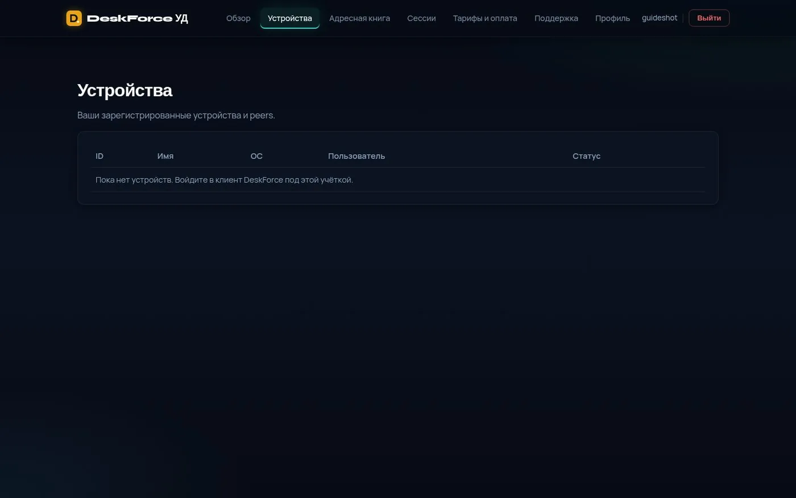Image resolution: width=796 pixels, height=498 pixels.
Task: Click the subtitle about registered devices and peers
Action: [176, 115]
